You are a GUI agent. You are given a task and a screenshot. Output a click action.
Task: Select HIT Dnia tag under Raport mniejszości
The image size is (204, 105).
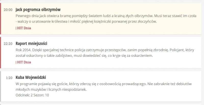click(23, 62)
